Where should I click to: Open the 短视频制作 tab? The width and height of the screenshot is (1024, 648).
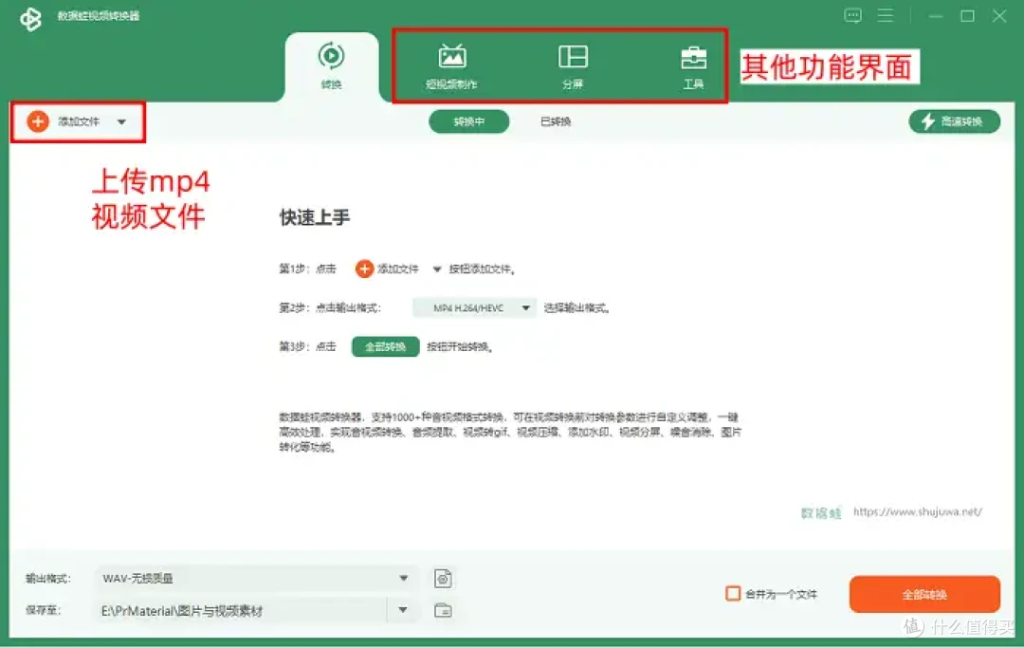click(452, 66)
